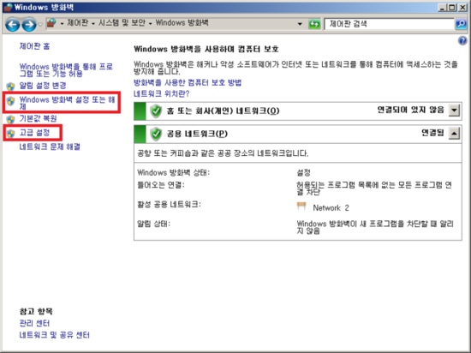Select 제어판 breadcrumb in address bar
471x353 pixels.
[x=77, y=23]
